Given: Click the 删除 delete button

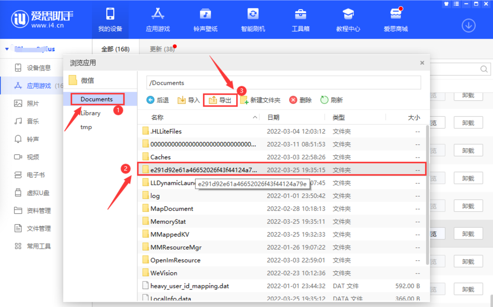Looking at the screenshot, I should tap(300, 100).
